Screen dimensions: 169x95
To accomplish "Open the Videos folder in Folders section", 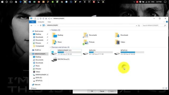I will [x=120, y=42].
